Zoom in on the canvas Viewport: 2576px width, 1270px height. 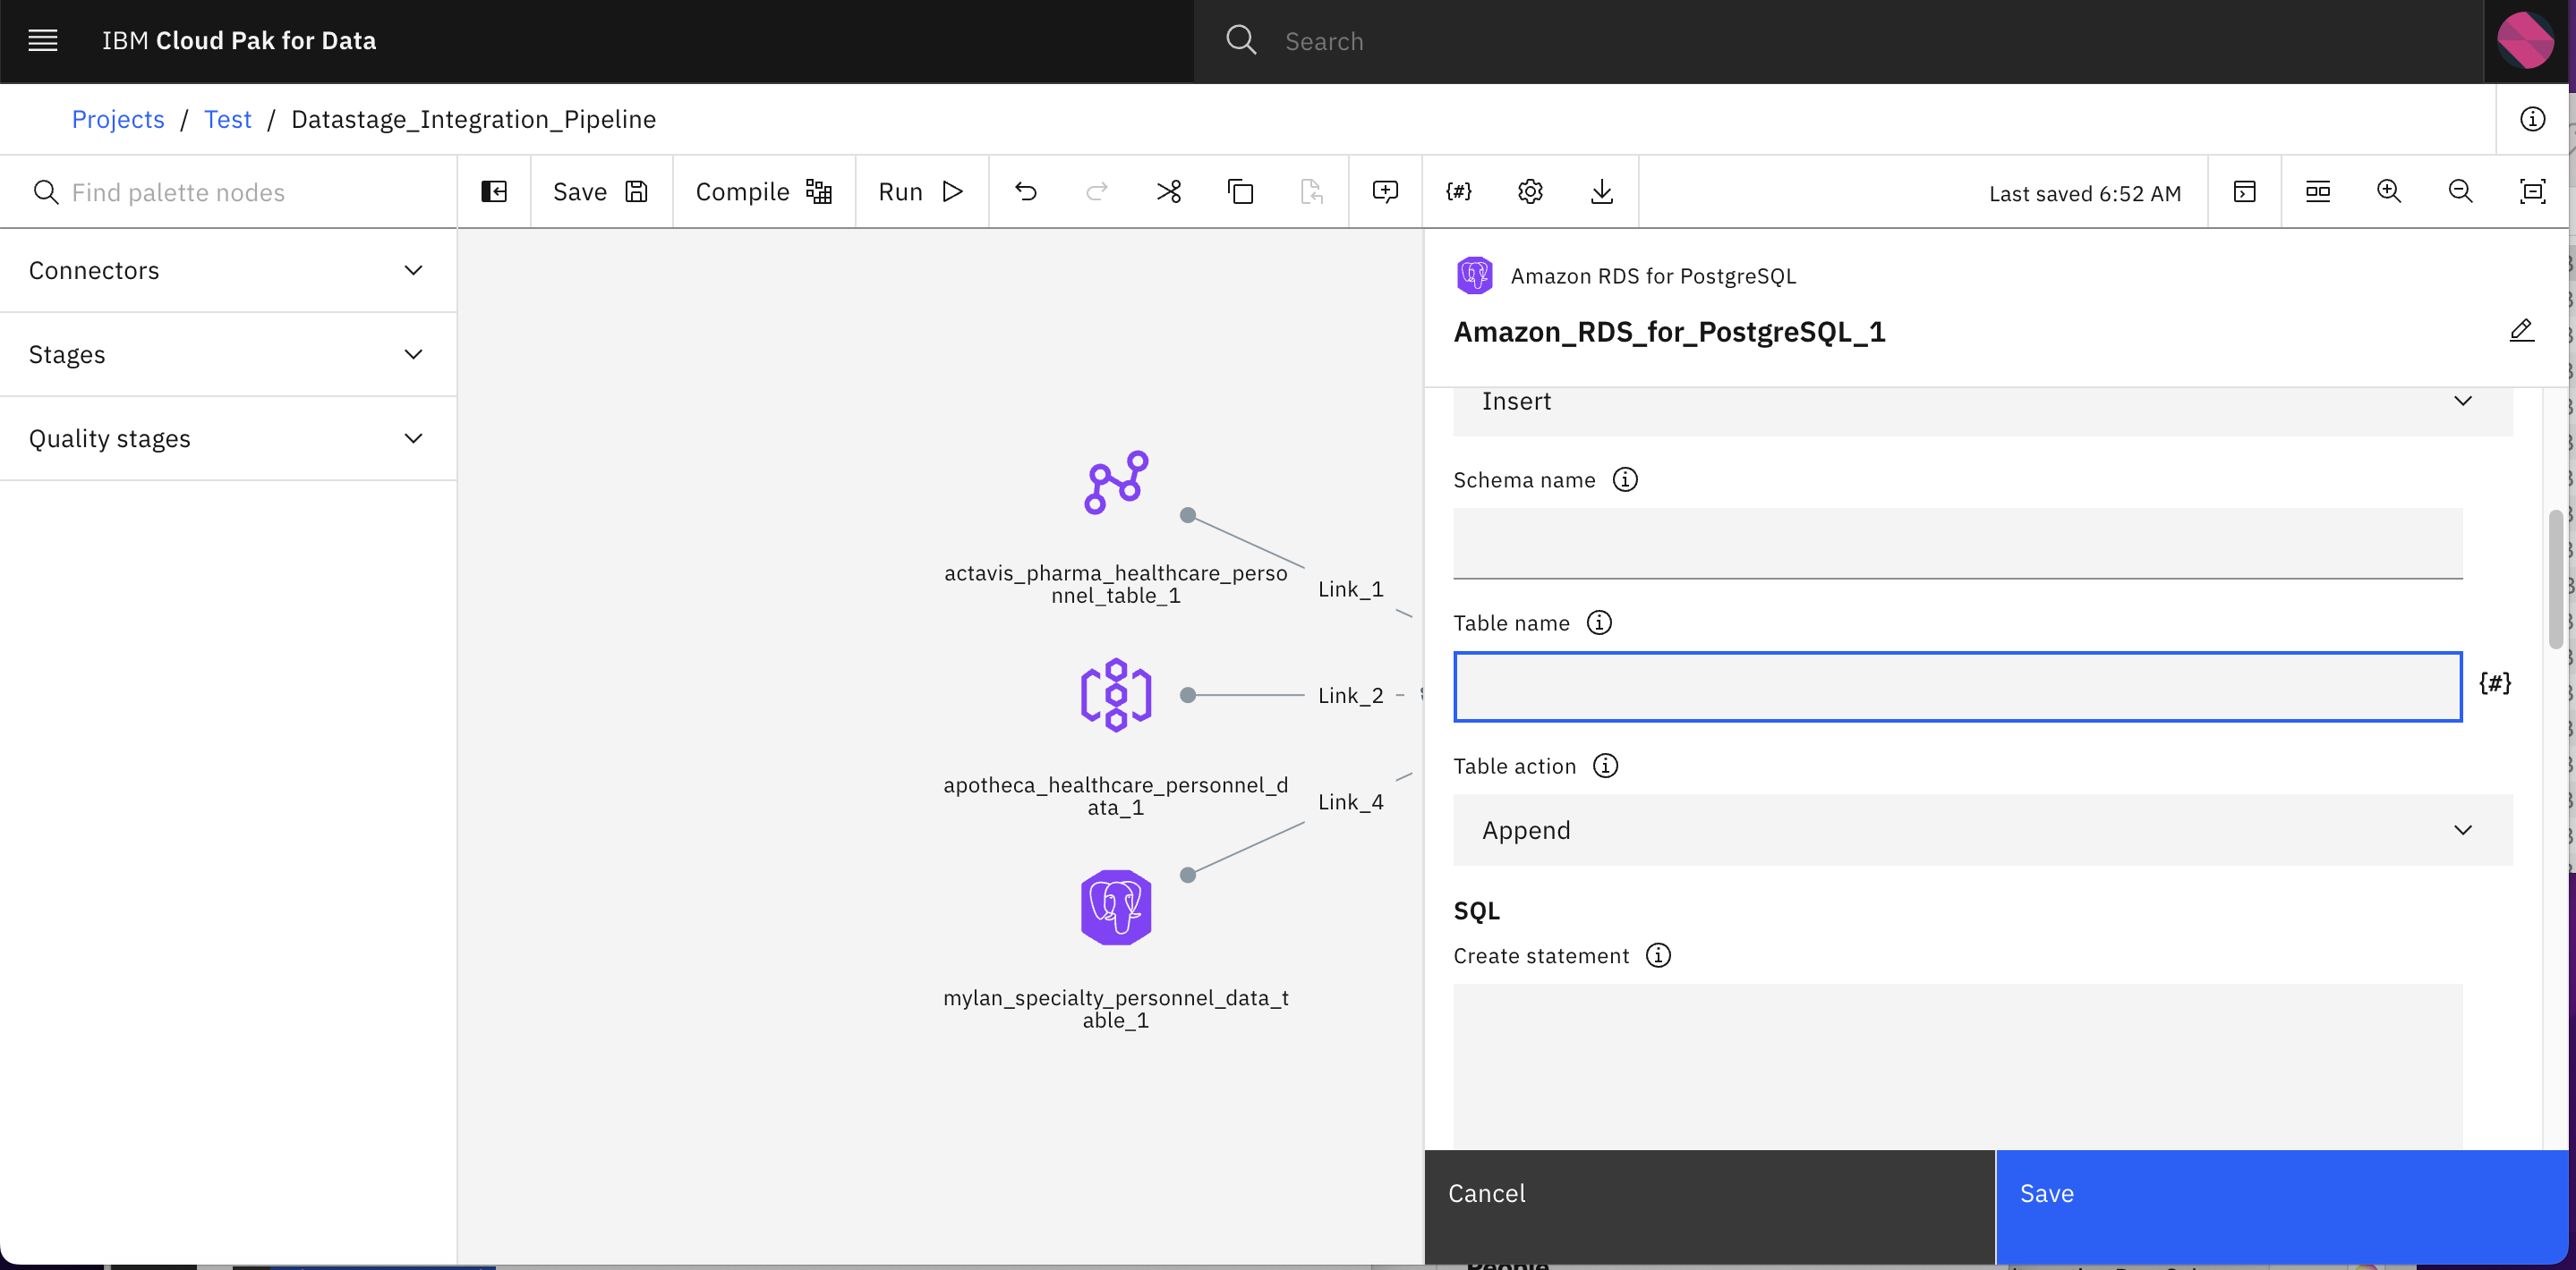pyautogui.click(x=2389, y=192)
